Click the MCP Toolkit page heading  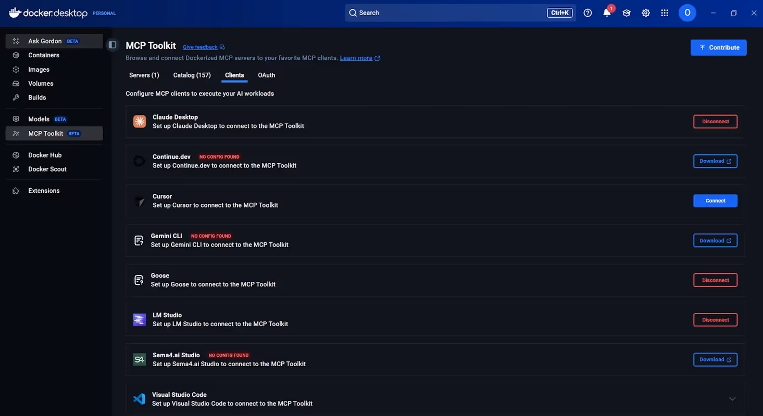151,46
